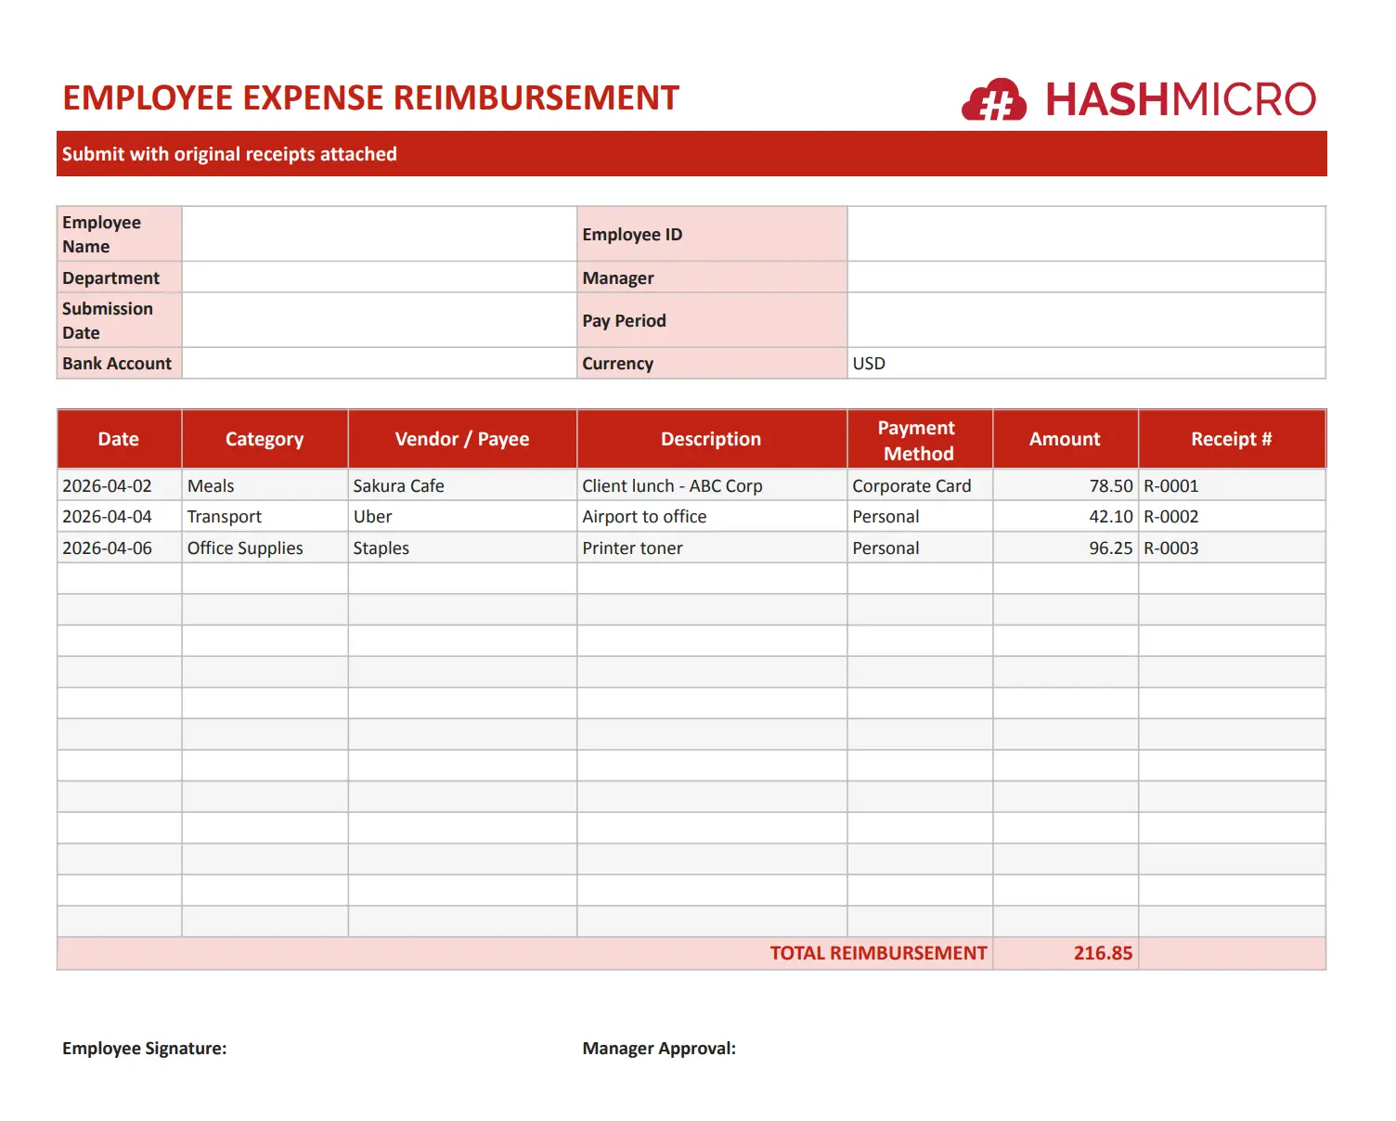The width and height of the screenshot is (1396, 1121).
Task: Click the Date column header
Action: (x=119, y=439)
